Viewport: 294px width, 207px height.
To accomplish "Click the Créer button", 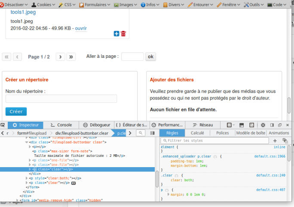I will [x=16, y=111].
